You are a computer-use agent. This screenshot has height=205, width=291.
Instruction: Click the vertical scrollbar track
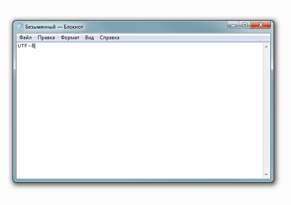267,111
